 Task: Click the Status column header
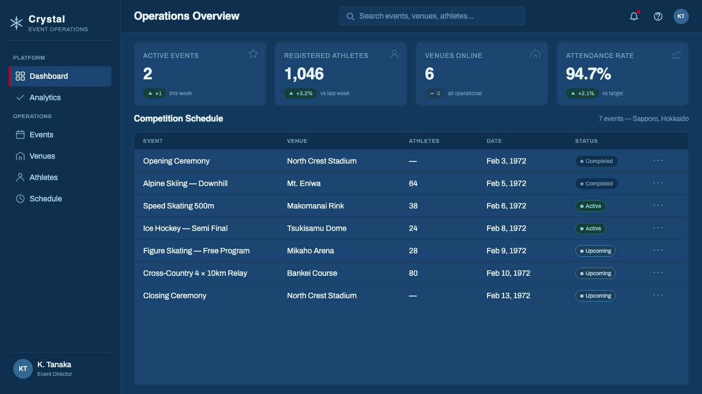586,141
